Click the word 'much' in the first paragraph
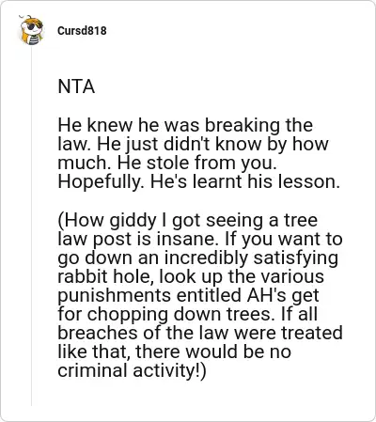This screenshot has height=422, width=376. click(83, 164)
